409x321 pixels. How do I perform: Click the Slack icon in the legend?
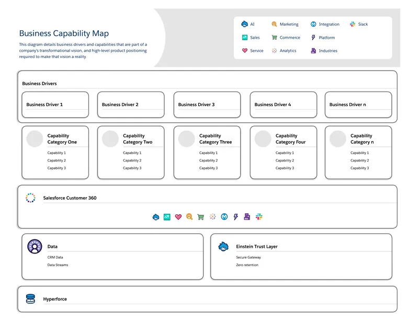point(353,24)
